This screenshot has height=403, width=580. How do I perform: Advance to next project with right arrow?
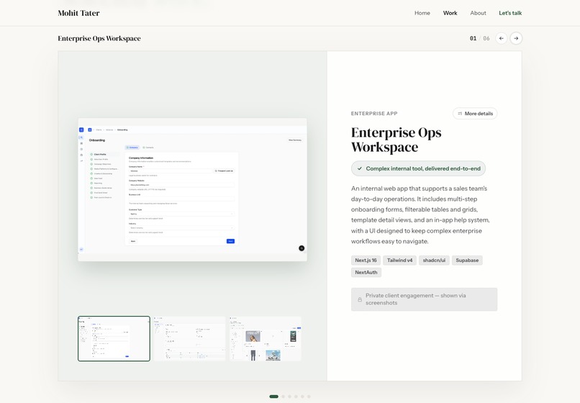tap(516, 38)
